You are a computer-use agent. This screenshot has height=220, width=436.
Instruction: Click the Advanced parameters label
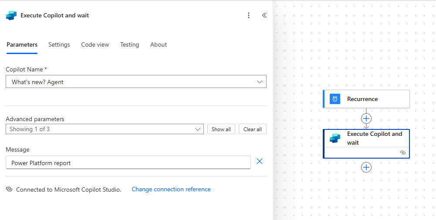[35, 119]
